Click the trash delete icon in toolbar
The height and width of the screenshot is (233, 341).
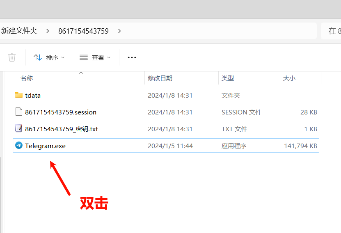[12, 57]
